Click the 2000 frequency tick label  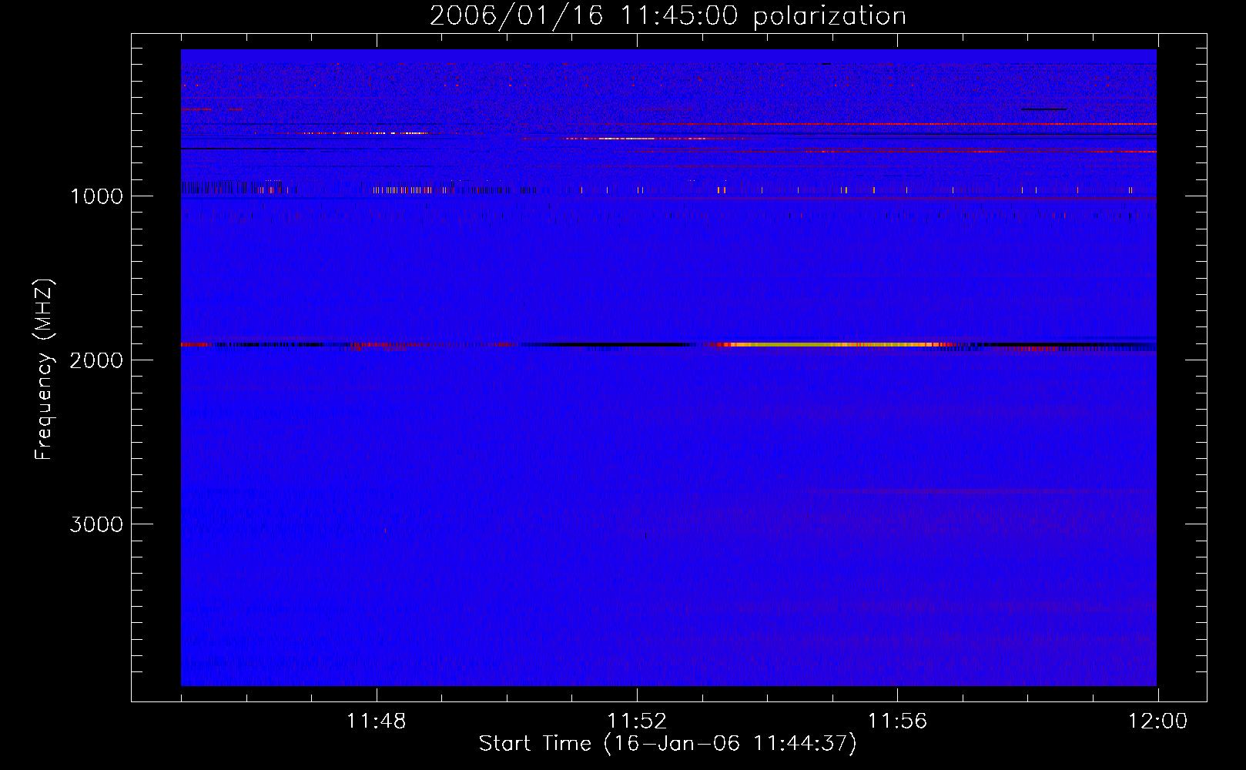click(96, 360)
